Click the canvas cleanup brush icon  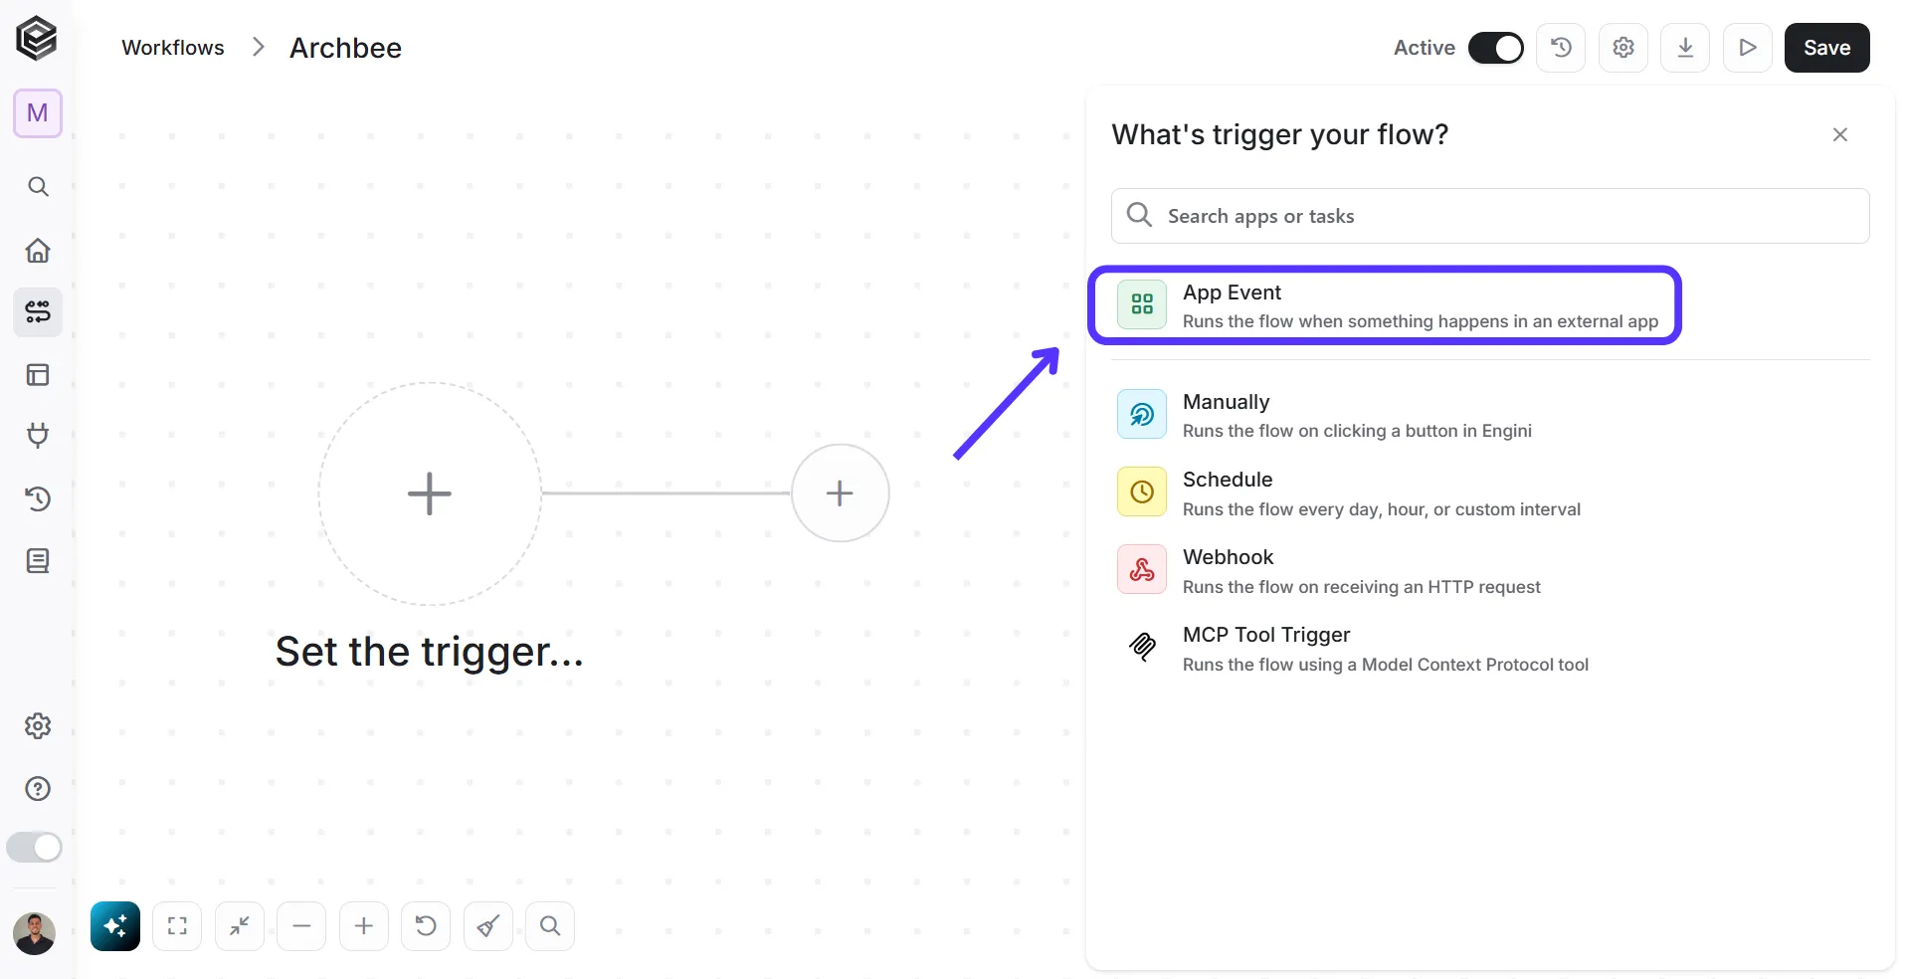pyautogui.click(x=488, y=926)
